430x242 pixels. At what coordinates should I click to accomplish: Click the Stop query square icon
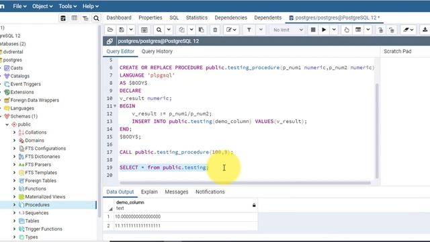point(313,30)
